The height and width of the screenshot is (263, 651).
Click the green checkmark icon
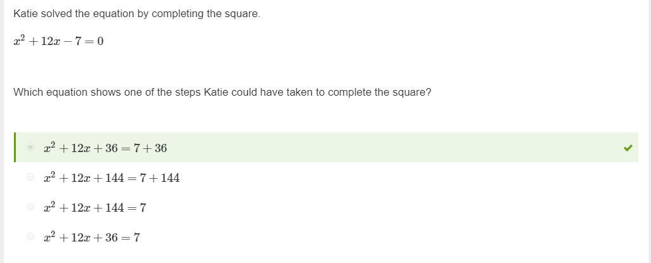pyautogui.click(x=628, y=148)
